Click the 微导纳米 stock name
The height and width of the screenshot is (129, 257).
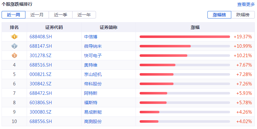coord(93,46)
